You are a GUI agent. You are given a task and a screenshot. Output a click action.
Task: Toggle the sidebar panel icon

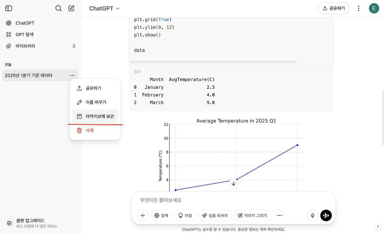tap(9, 8)
